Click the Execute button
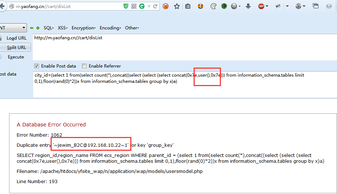The image size is (337, 194). click(16, 57)
